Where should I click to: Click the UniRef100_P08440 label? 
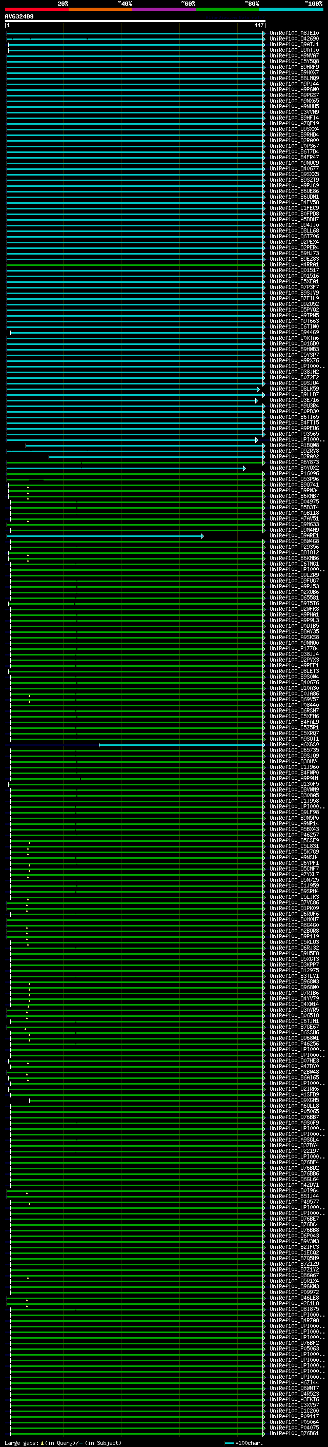tap(294, 705)
